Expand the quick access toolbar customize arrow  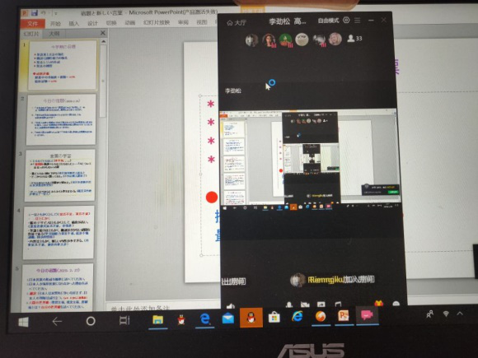(56, 13)
